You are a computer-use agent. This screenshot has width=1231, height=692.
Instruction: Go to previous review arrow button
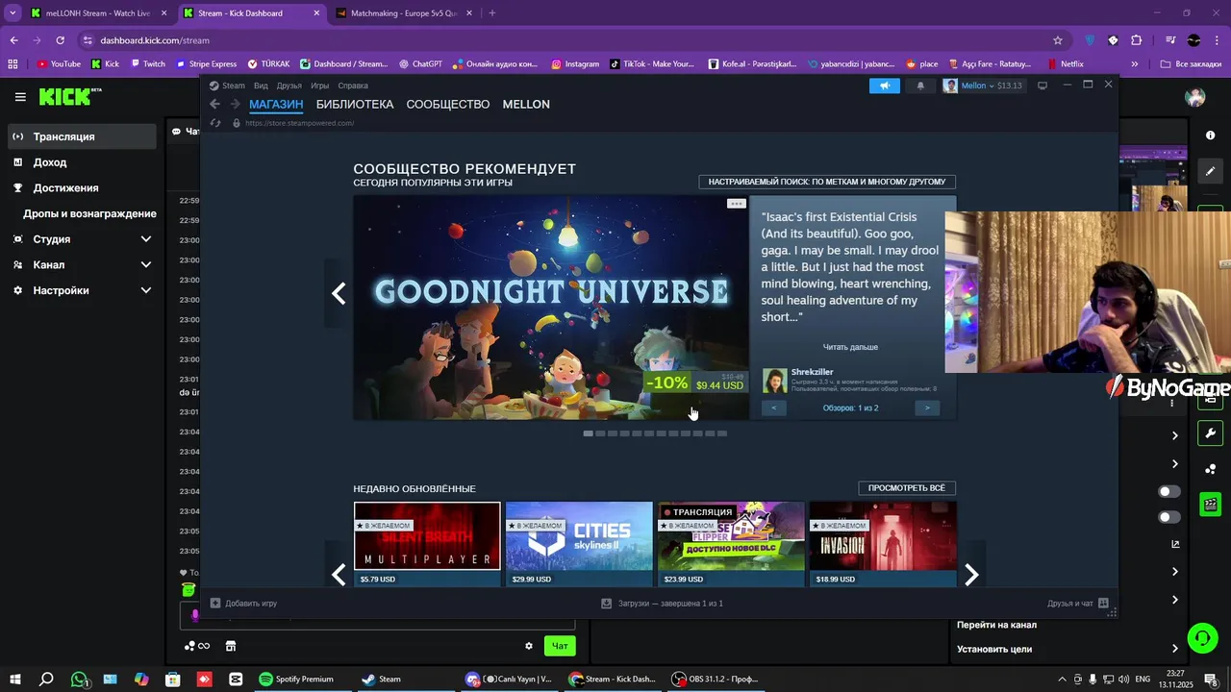pyautogui.click(x=773, y=408)
